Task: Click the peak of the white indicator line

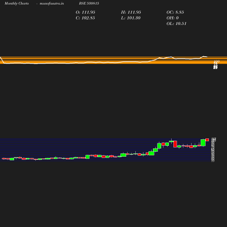Action: (204, 56)
